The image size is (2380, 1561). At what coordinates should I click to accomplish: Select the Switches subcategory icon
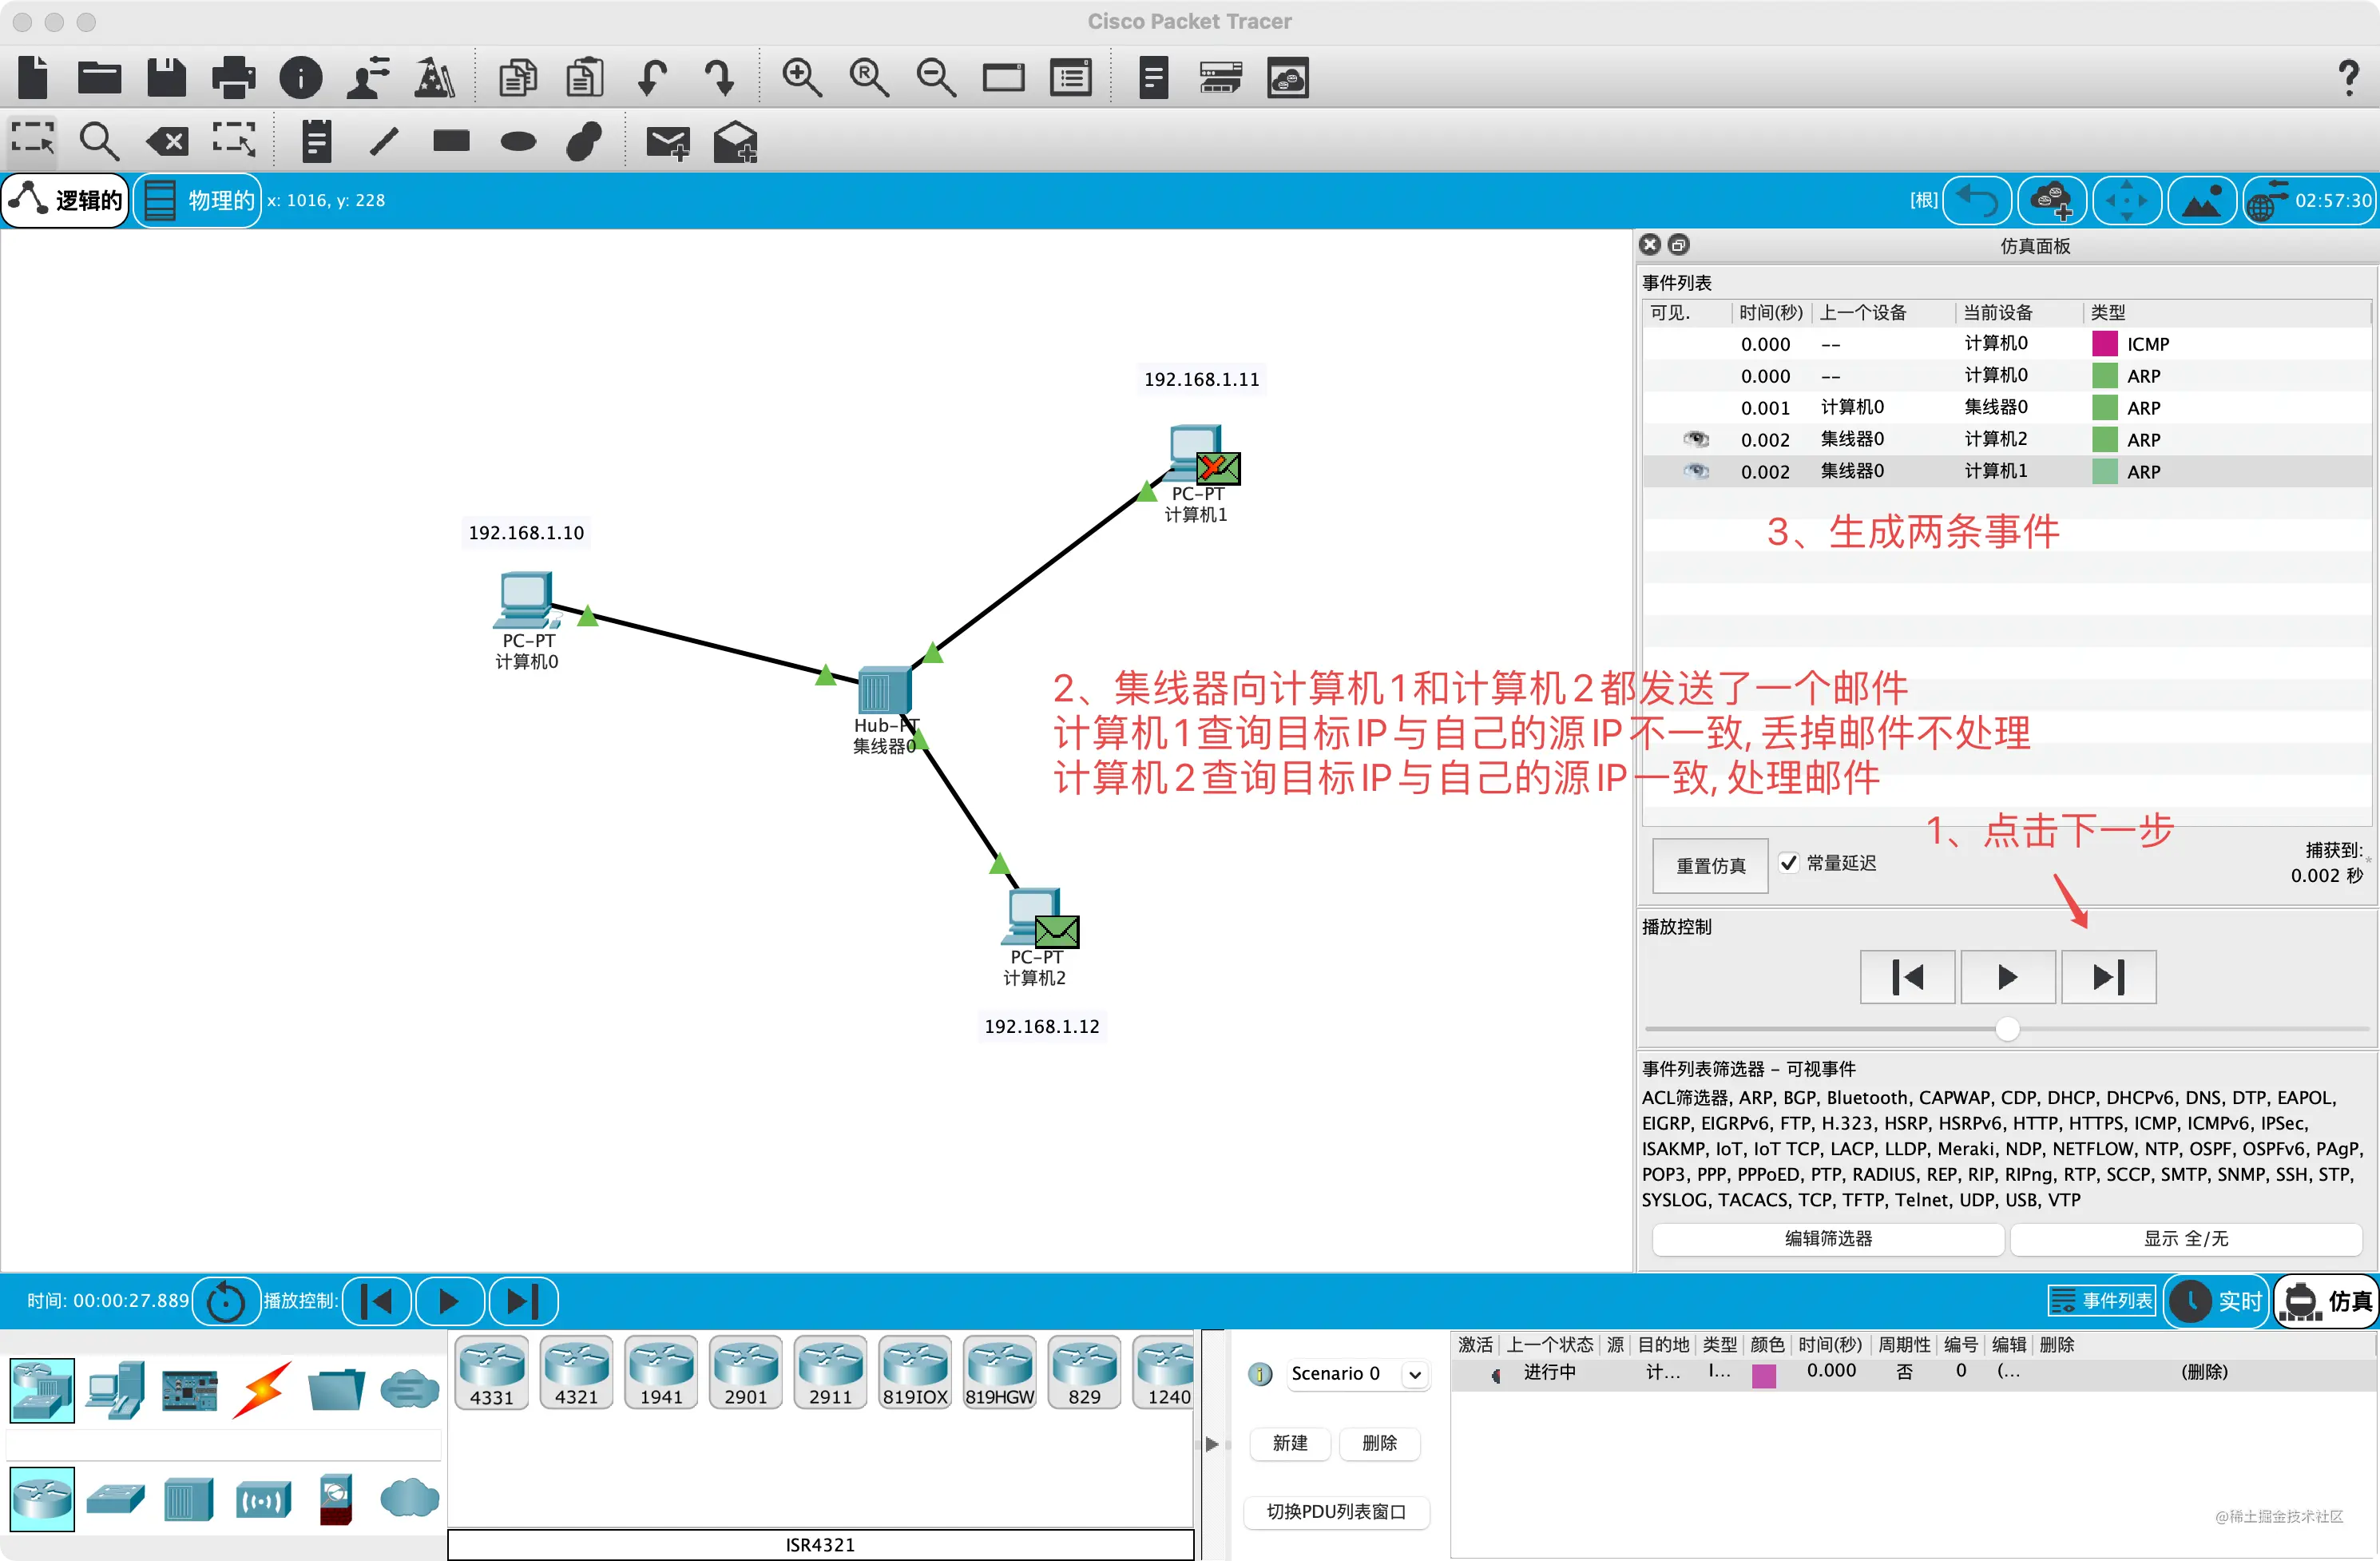coord(116,1499)
